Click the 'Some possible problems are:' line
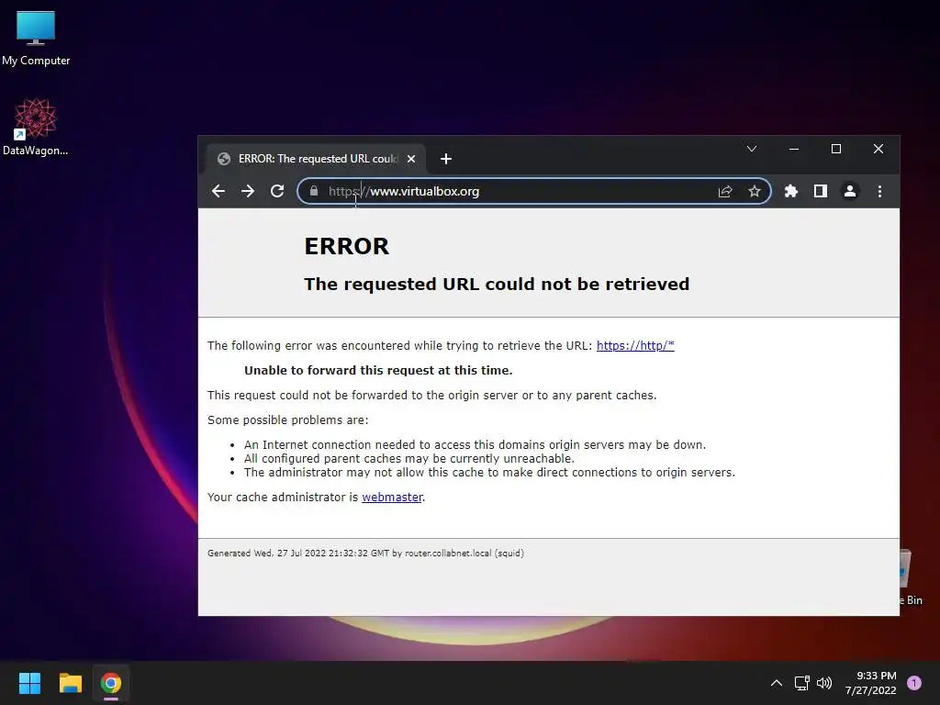Viewport: 940px width, 705px height. (x=287, y=420)
